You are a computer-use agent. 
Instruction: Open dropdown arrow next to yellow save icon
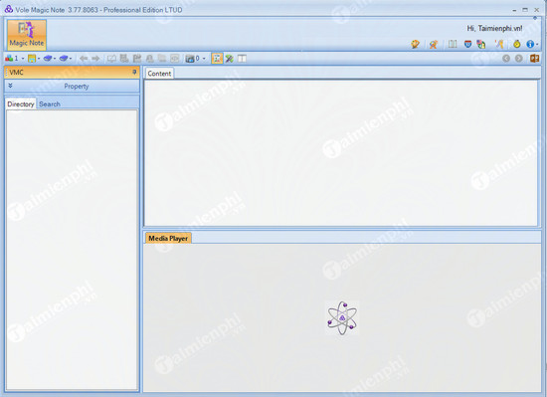pos(39,59)
